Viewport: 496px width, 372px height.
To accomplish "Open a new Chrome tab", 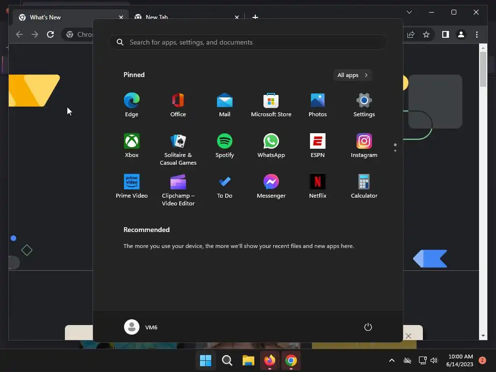I will pos(255,17).
